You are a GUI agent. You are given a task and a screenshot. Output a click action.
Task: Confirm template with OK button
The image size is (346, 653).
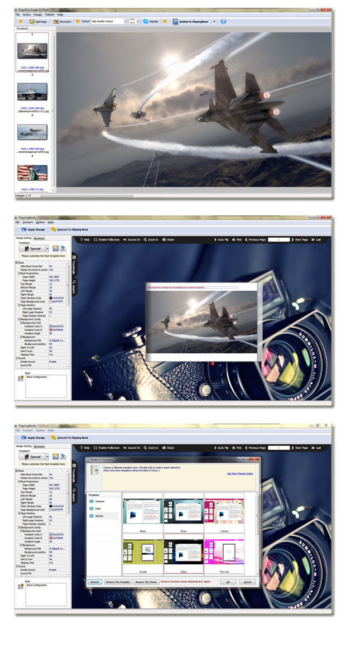[x=228, y=582]
